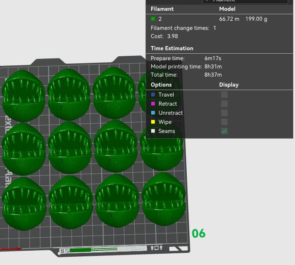Click the Time Estimation section header
295x265 pixels.
172,48
